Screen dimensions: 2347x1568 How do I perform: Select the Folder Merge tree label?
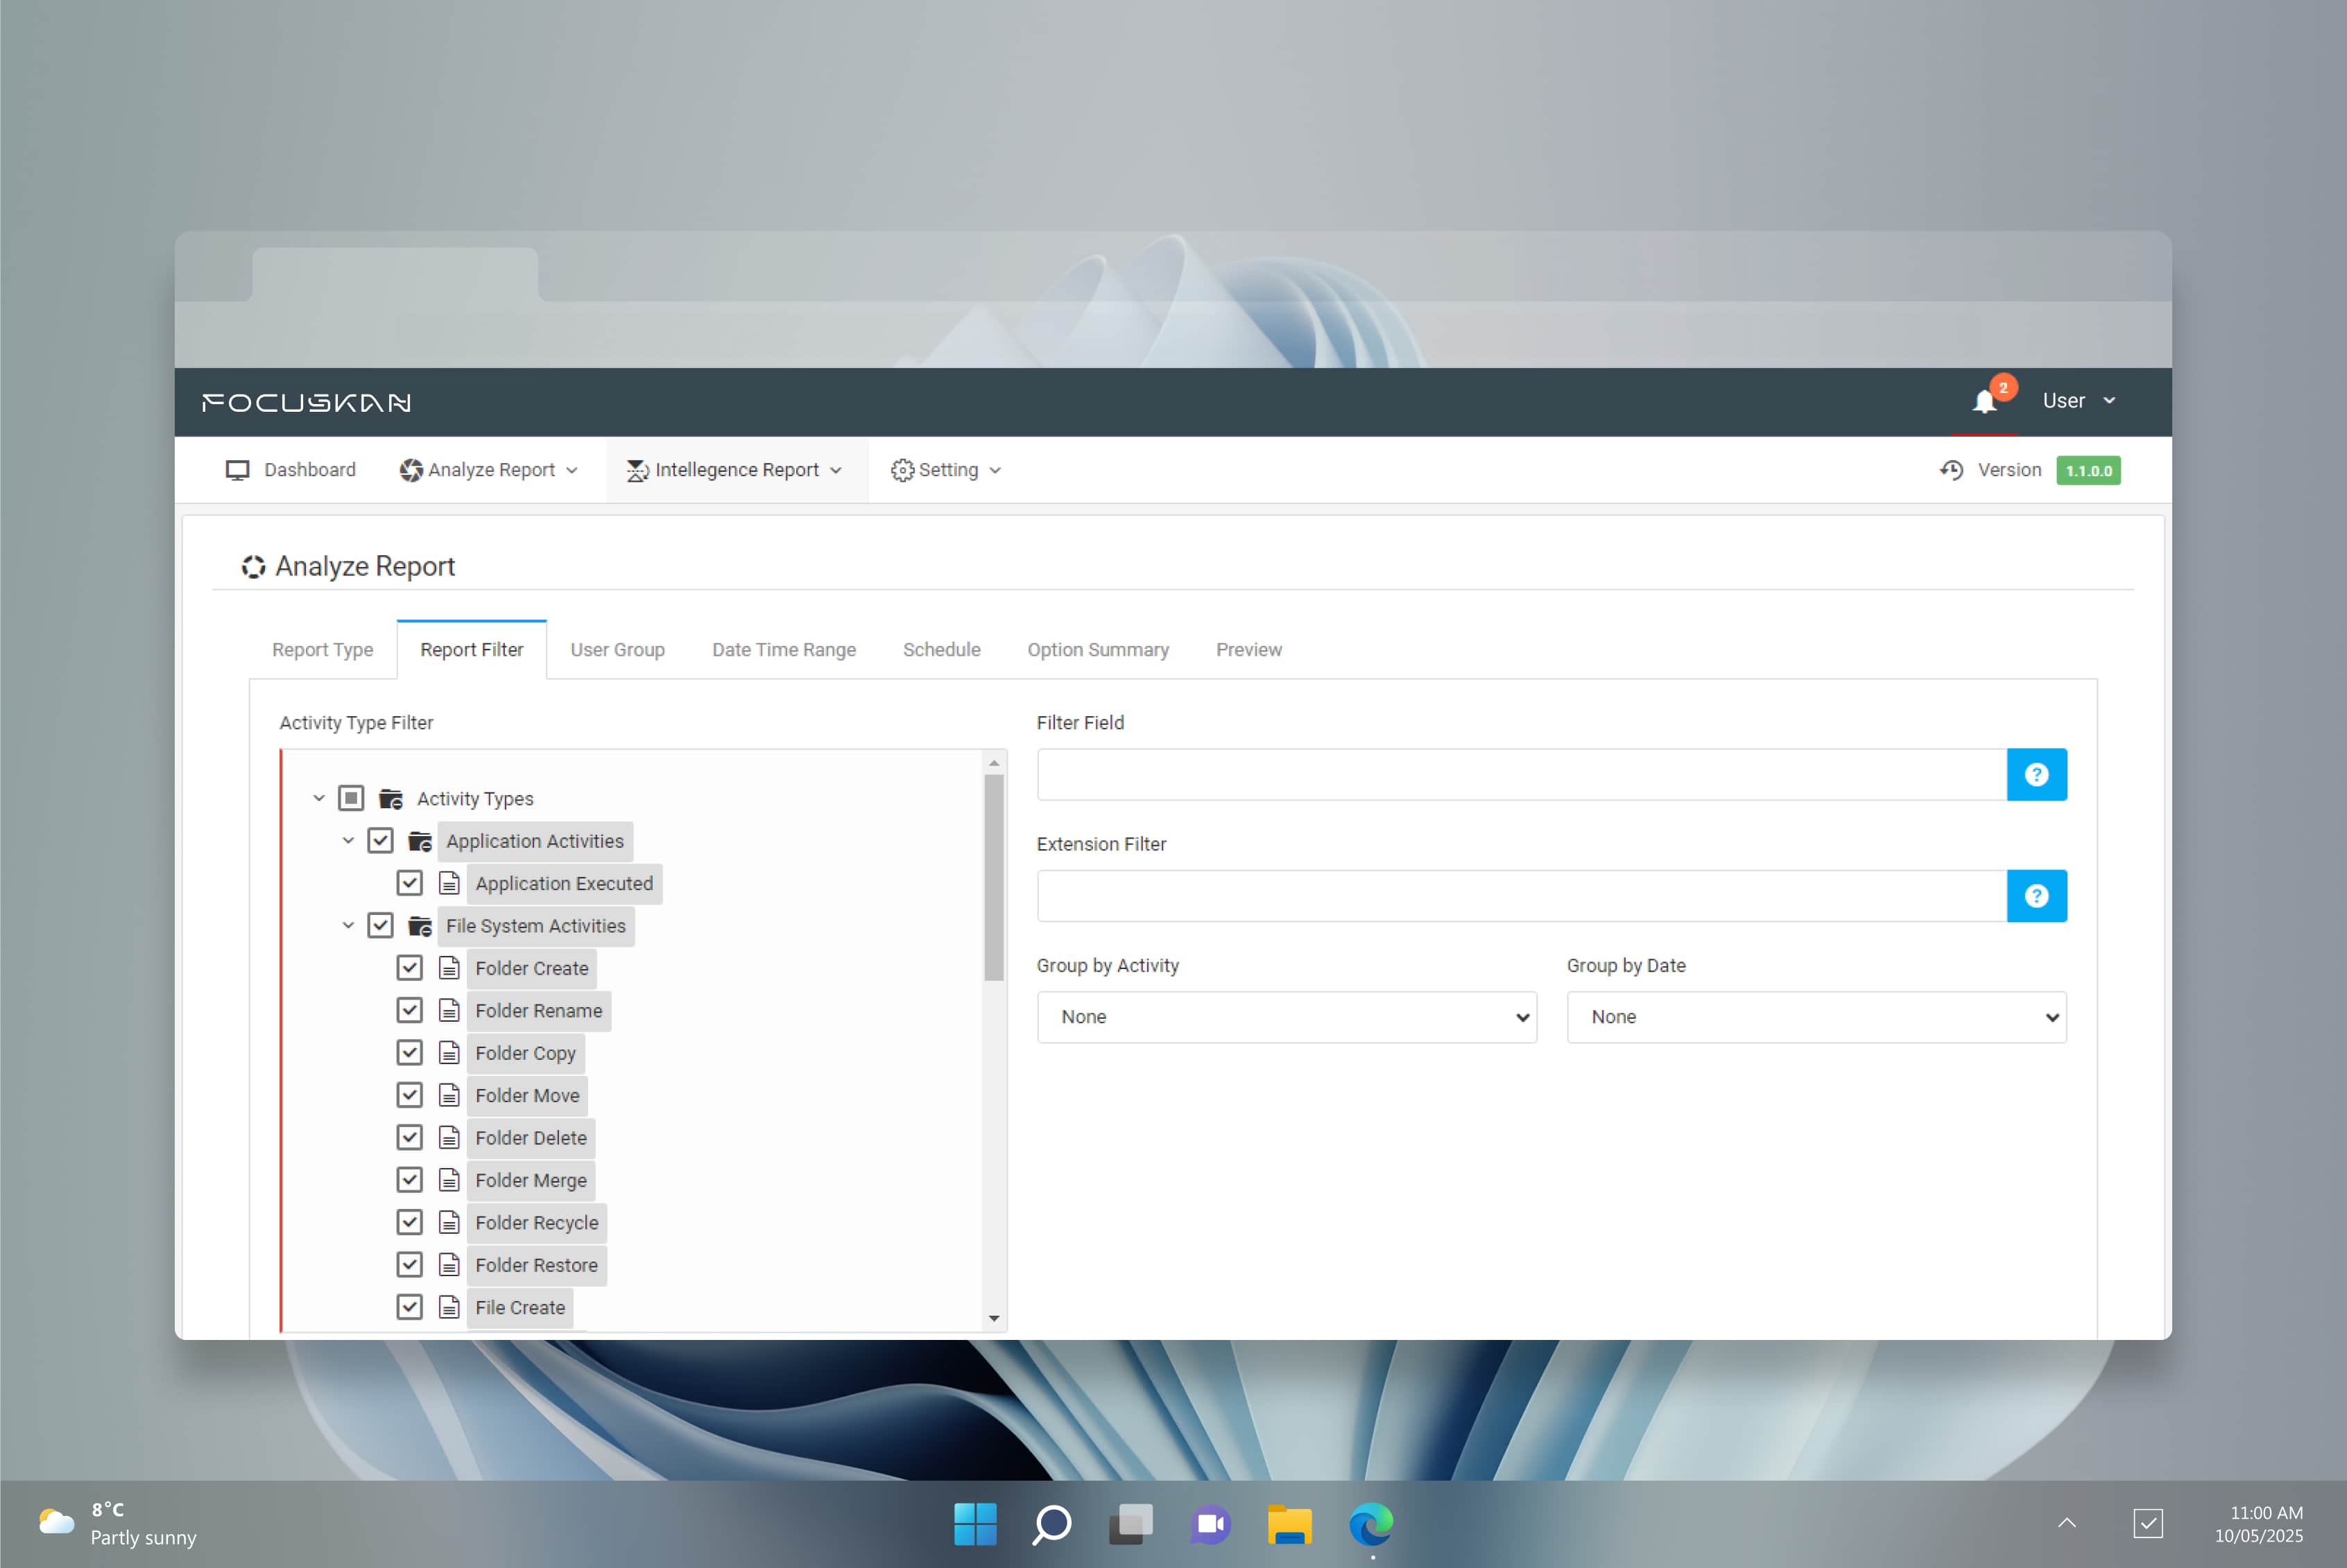click(531, 1180)
